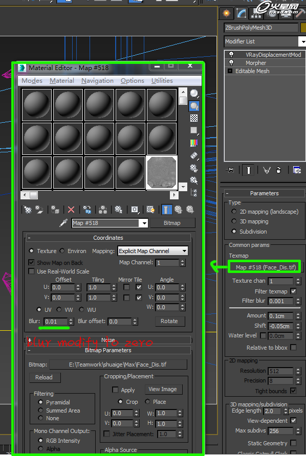306x456 pixels.
Task: Enable Use Real-World Scale checkbox
Action: tap(31, 271)
